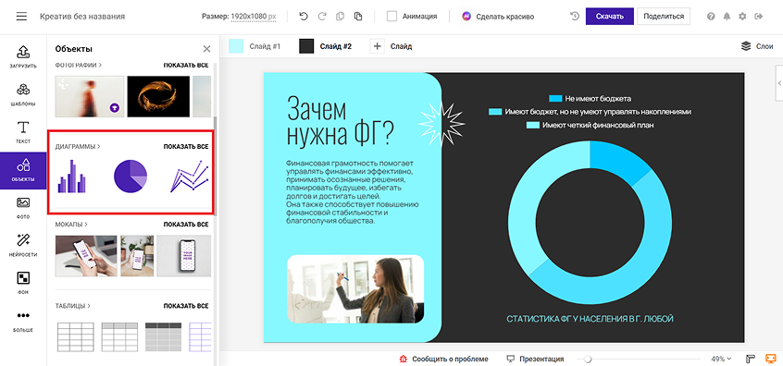This screenshot has width=783, height=366.
Task: Select the Слайд #2 tab
Action: pyautogui.click(x=326, y=46)
